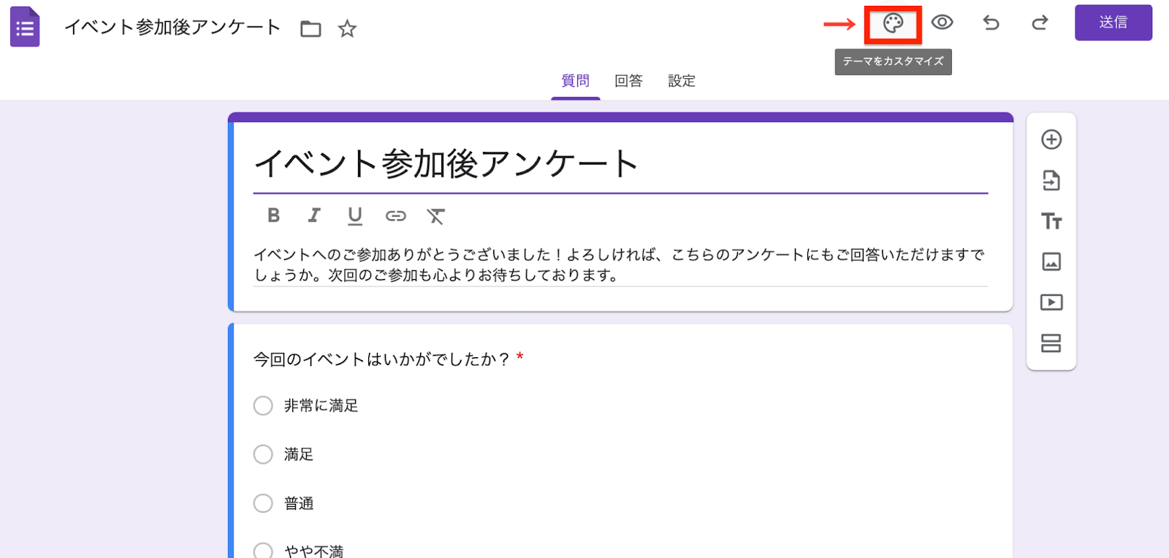Apply italic formatting to description
Image resolution: width=1169 pixels, height=558 pixels.
coord(314,215)
